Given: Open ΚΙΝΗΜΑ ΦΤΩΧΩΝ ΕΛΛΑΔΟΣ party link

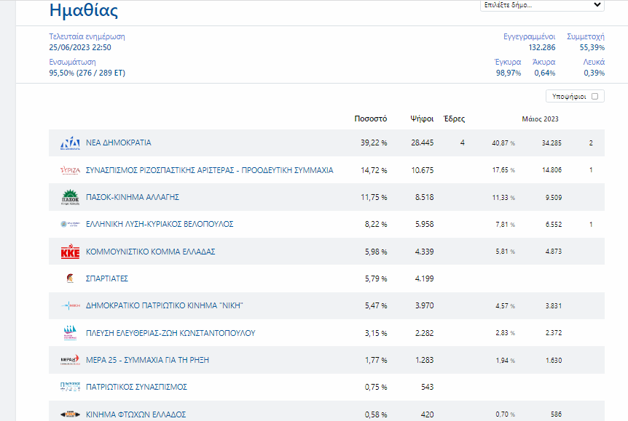Looking at the screenshot, I should click(x=136, y=414).
